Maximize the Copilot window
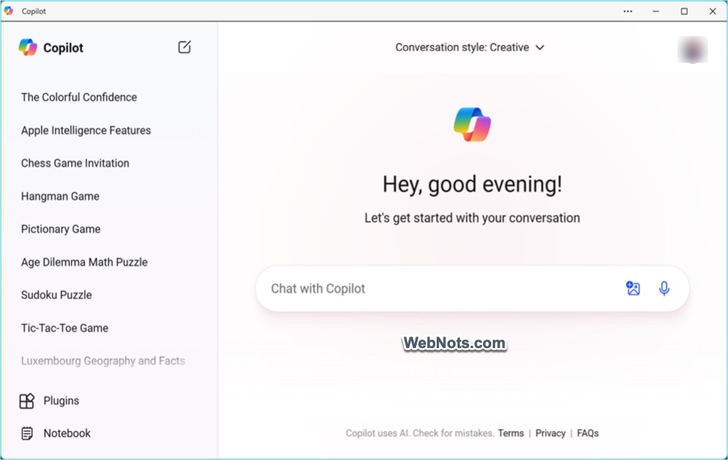Screen dimensions: 728x460 [684, 11]
